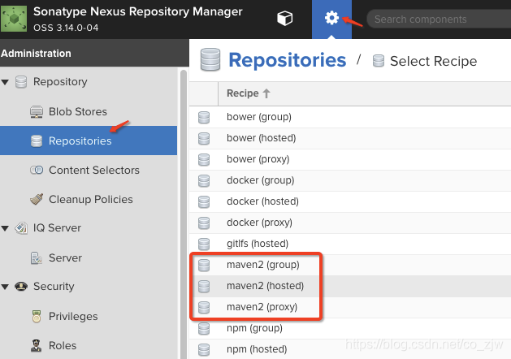Screen dimensions: 511x359
Task: Open Security section label
Action: [54, 287]
